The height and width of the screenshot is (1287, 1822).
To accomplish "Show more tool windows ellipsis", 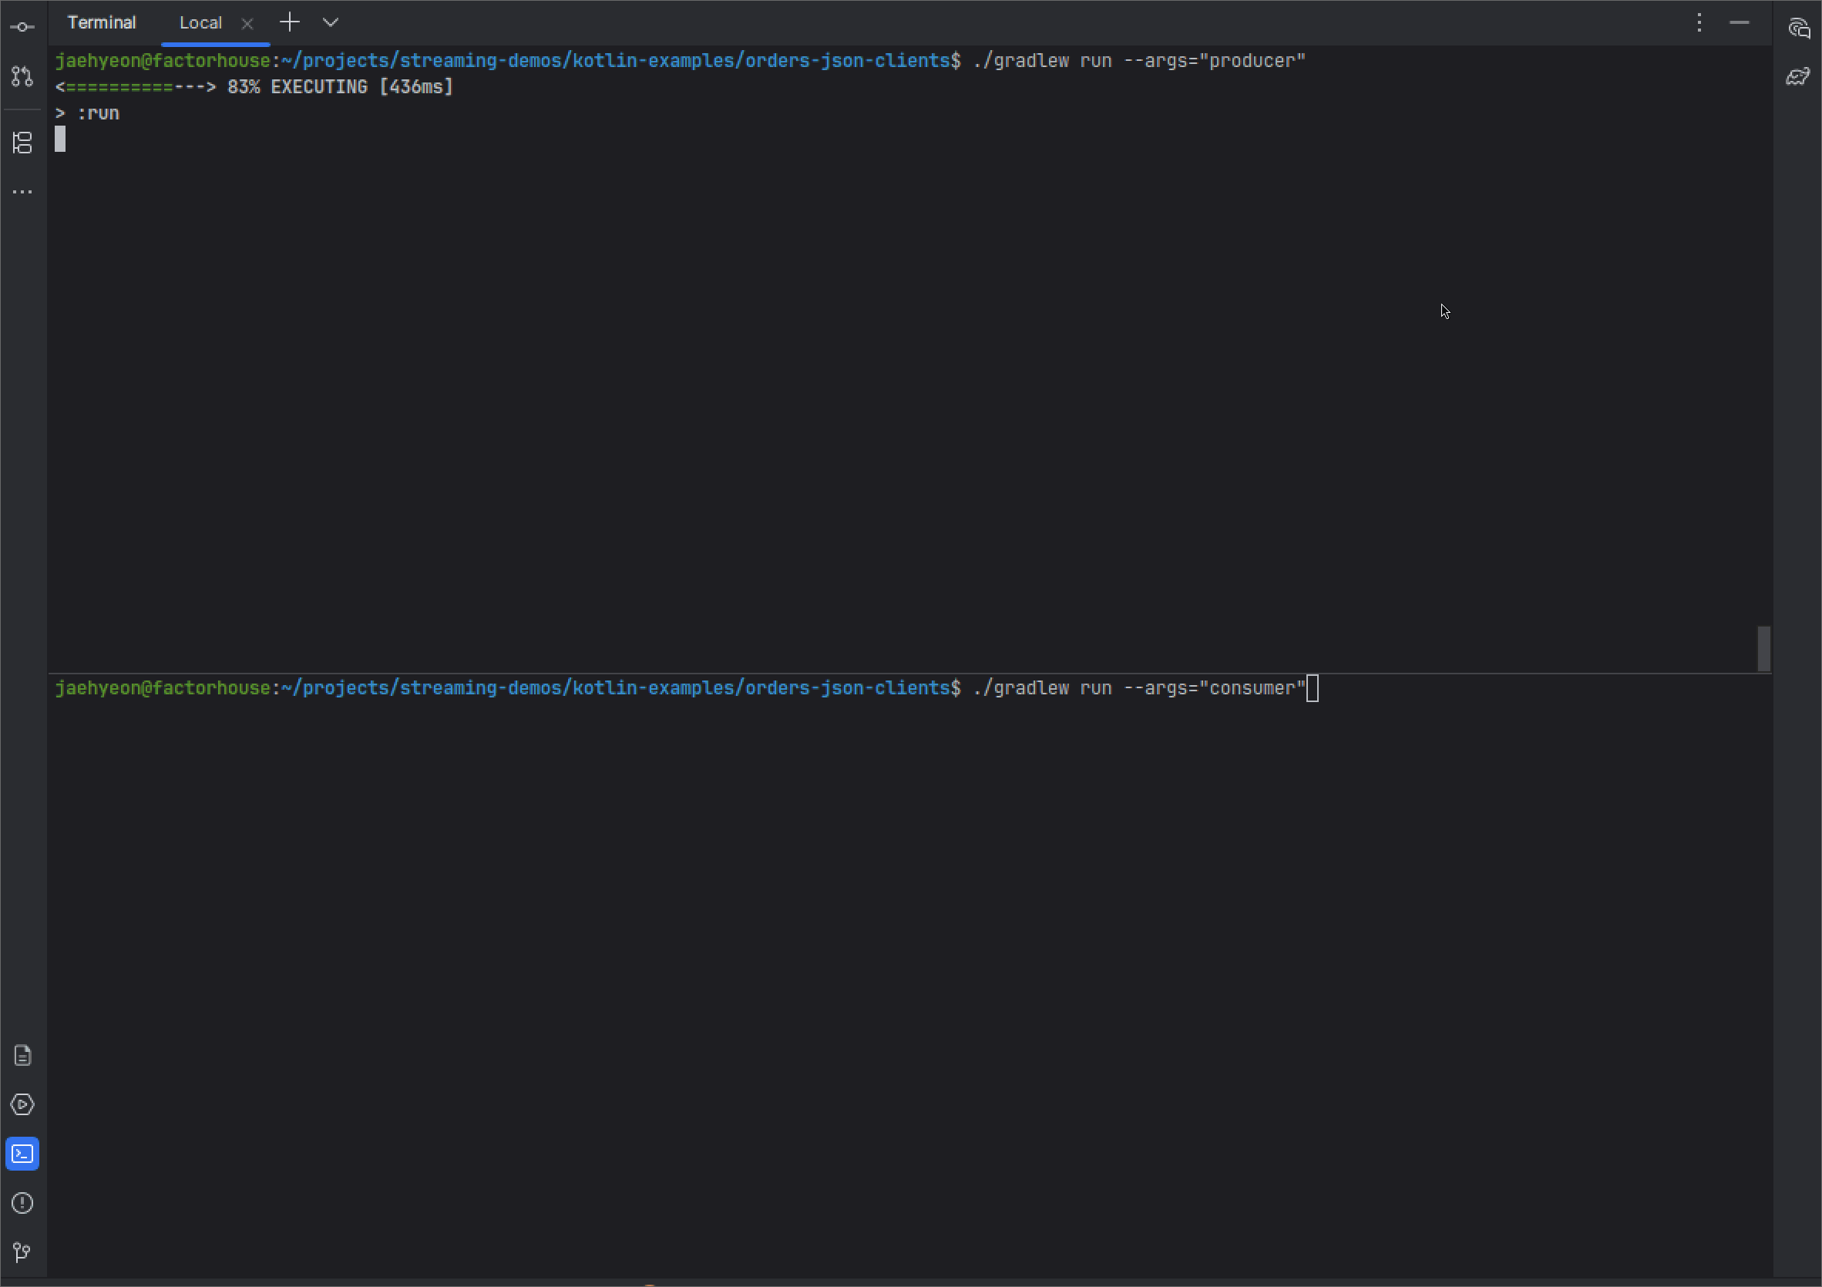I will [22, 191].
